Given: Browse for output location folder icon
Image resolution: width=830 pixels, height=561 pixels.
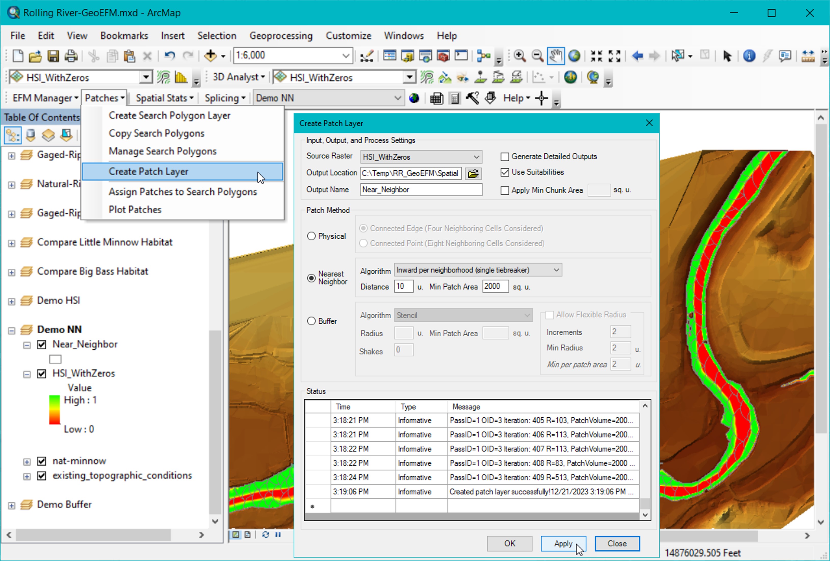Looking at the screenshot, I should 473,173.
